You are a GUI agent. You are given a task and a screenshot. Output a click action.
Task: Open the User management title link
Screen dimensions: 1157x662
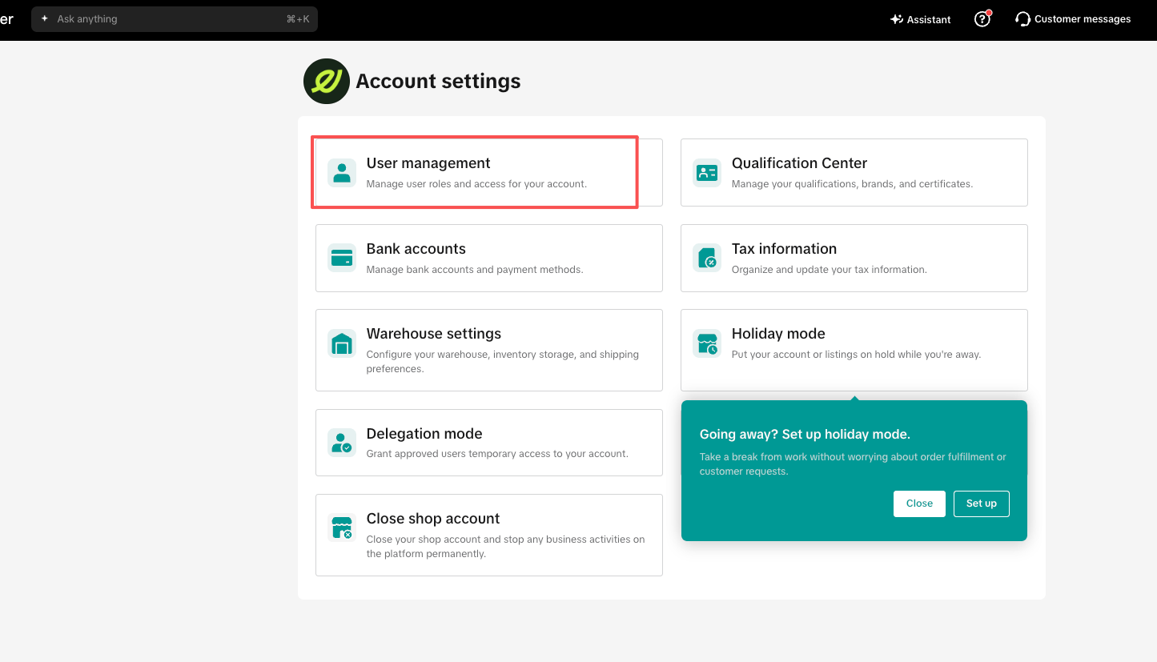[x=428, y=163]
